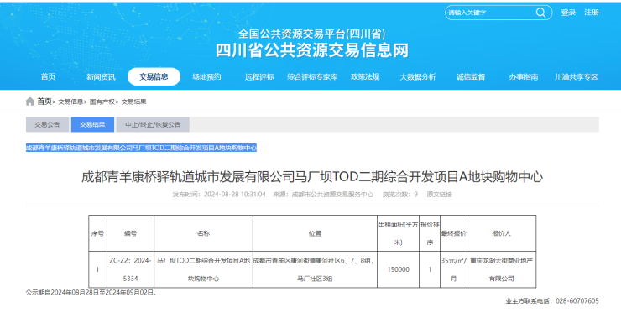Focus the keyword search input field
621x318 pixels.
pyautogui.click(x=490, y=13)
